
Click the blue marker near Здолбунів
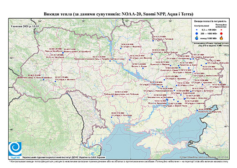pos(63,52)
